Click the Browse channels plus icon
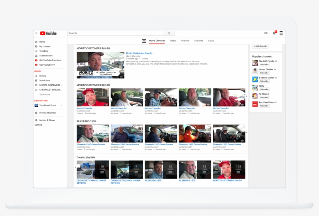Screen dimensions: 319x216 (36, 113)
